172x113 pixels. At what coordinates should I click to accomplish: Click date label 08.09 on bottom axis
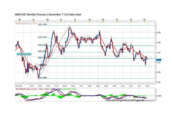tap(106, 86)
